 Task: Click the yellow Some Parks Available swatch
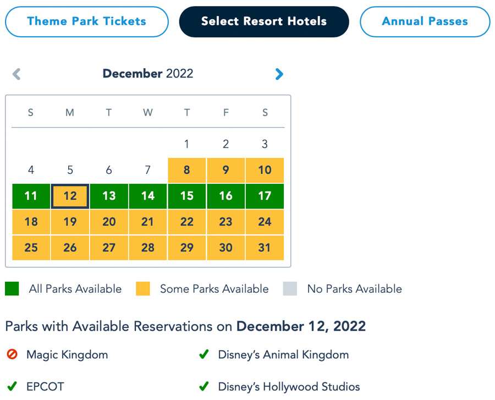click(143, 289)
